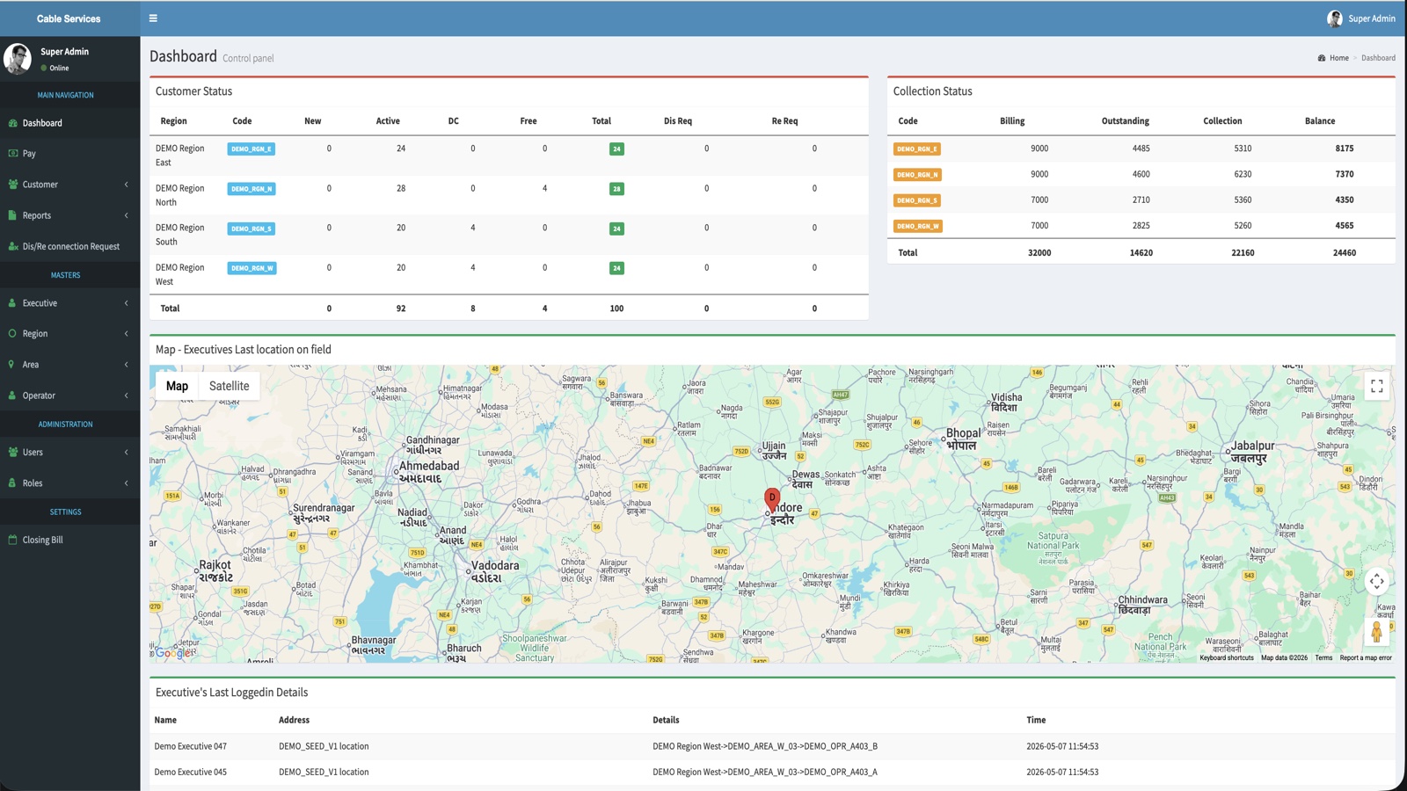Screen dimensions: 1407x791
Task: Click orange DEMO_RGN_E badge in Collection Status
Action: click(x=917, y=149)
